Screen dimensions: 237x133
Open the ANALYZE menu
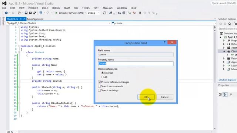click(108, 8)
